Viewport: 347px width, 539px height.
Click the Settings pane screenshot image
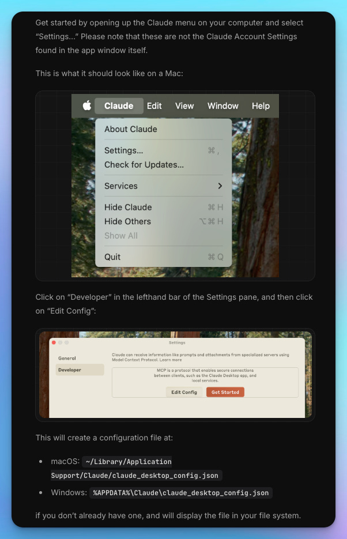tap(175, 375)
